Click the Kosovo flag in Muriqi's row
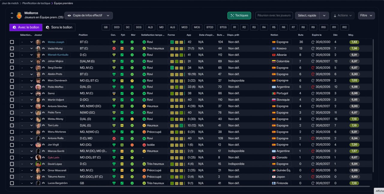 [x=274, y=48]
